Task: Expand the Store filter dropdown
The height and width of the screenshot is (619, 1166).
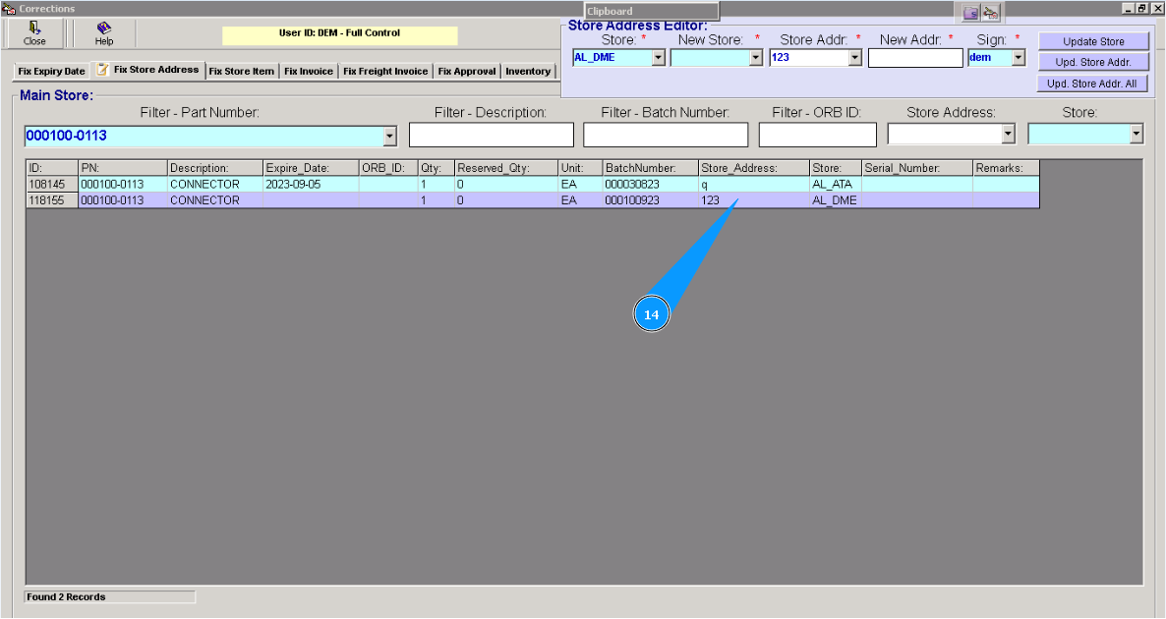Action: point(1137,134)
